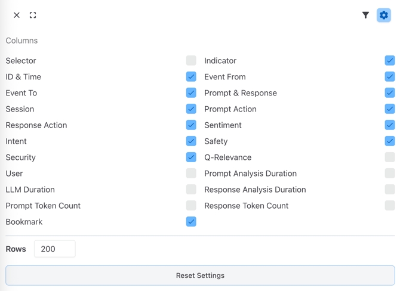Hide the Sentiment column
Image resolution: width=400 pixels, height=291 pixels.
click(389, 125)
